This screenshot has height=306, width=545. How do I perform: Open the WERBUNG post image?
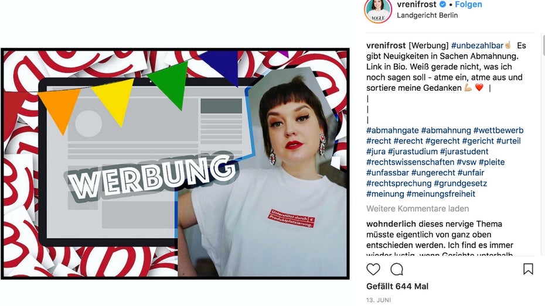[175, 163]
